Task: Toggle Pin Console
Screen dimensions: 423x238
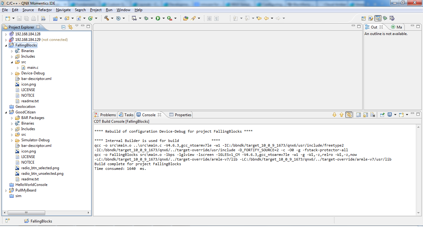Action: click(x=382, y=115)
